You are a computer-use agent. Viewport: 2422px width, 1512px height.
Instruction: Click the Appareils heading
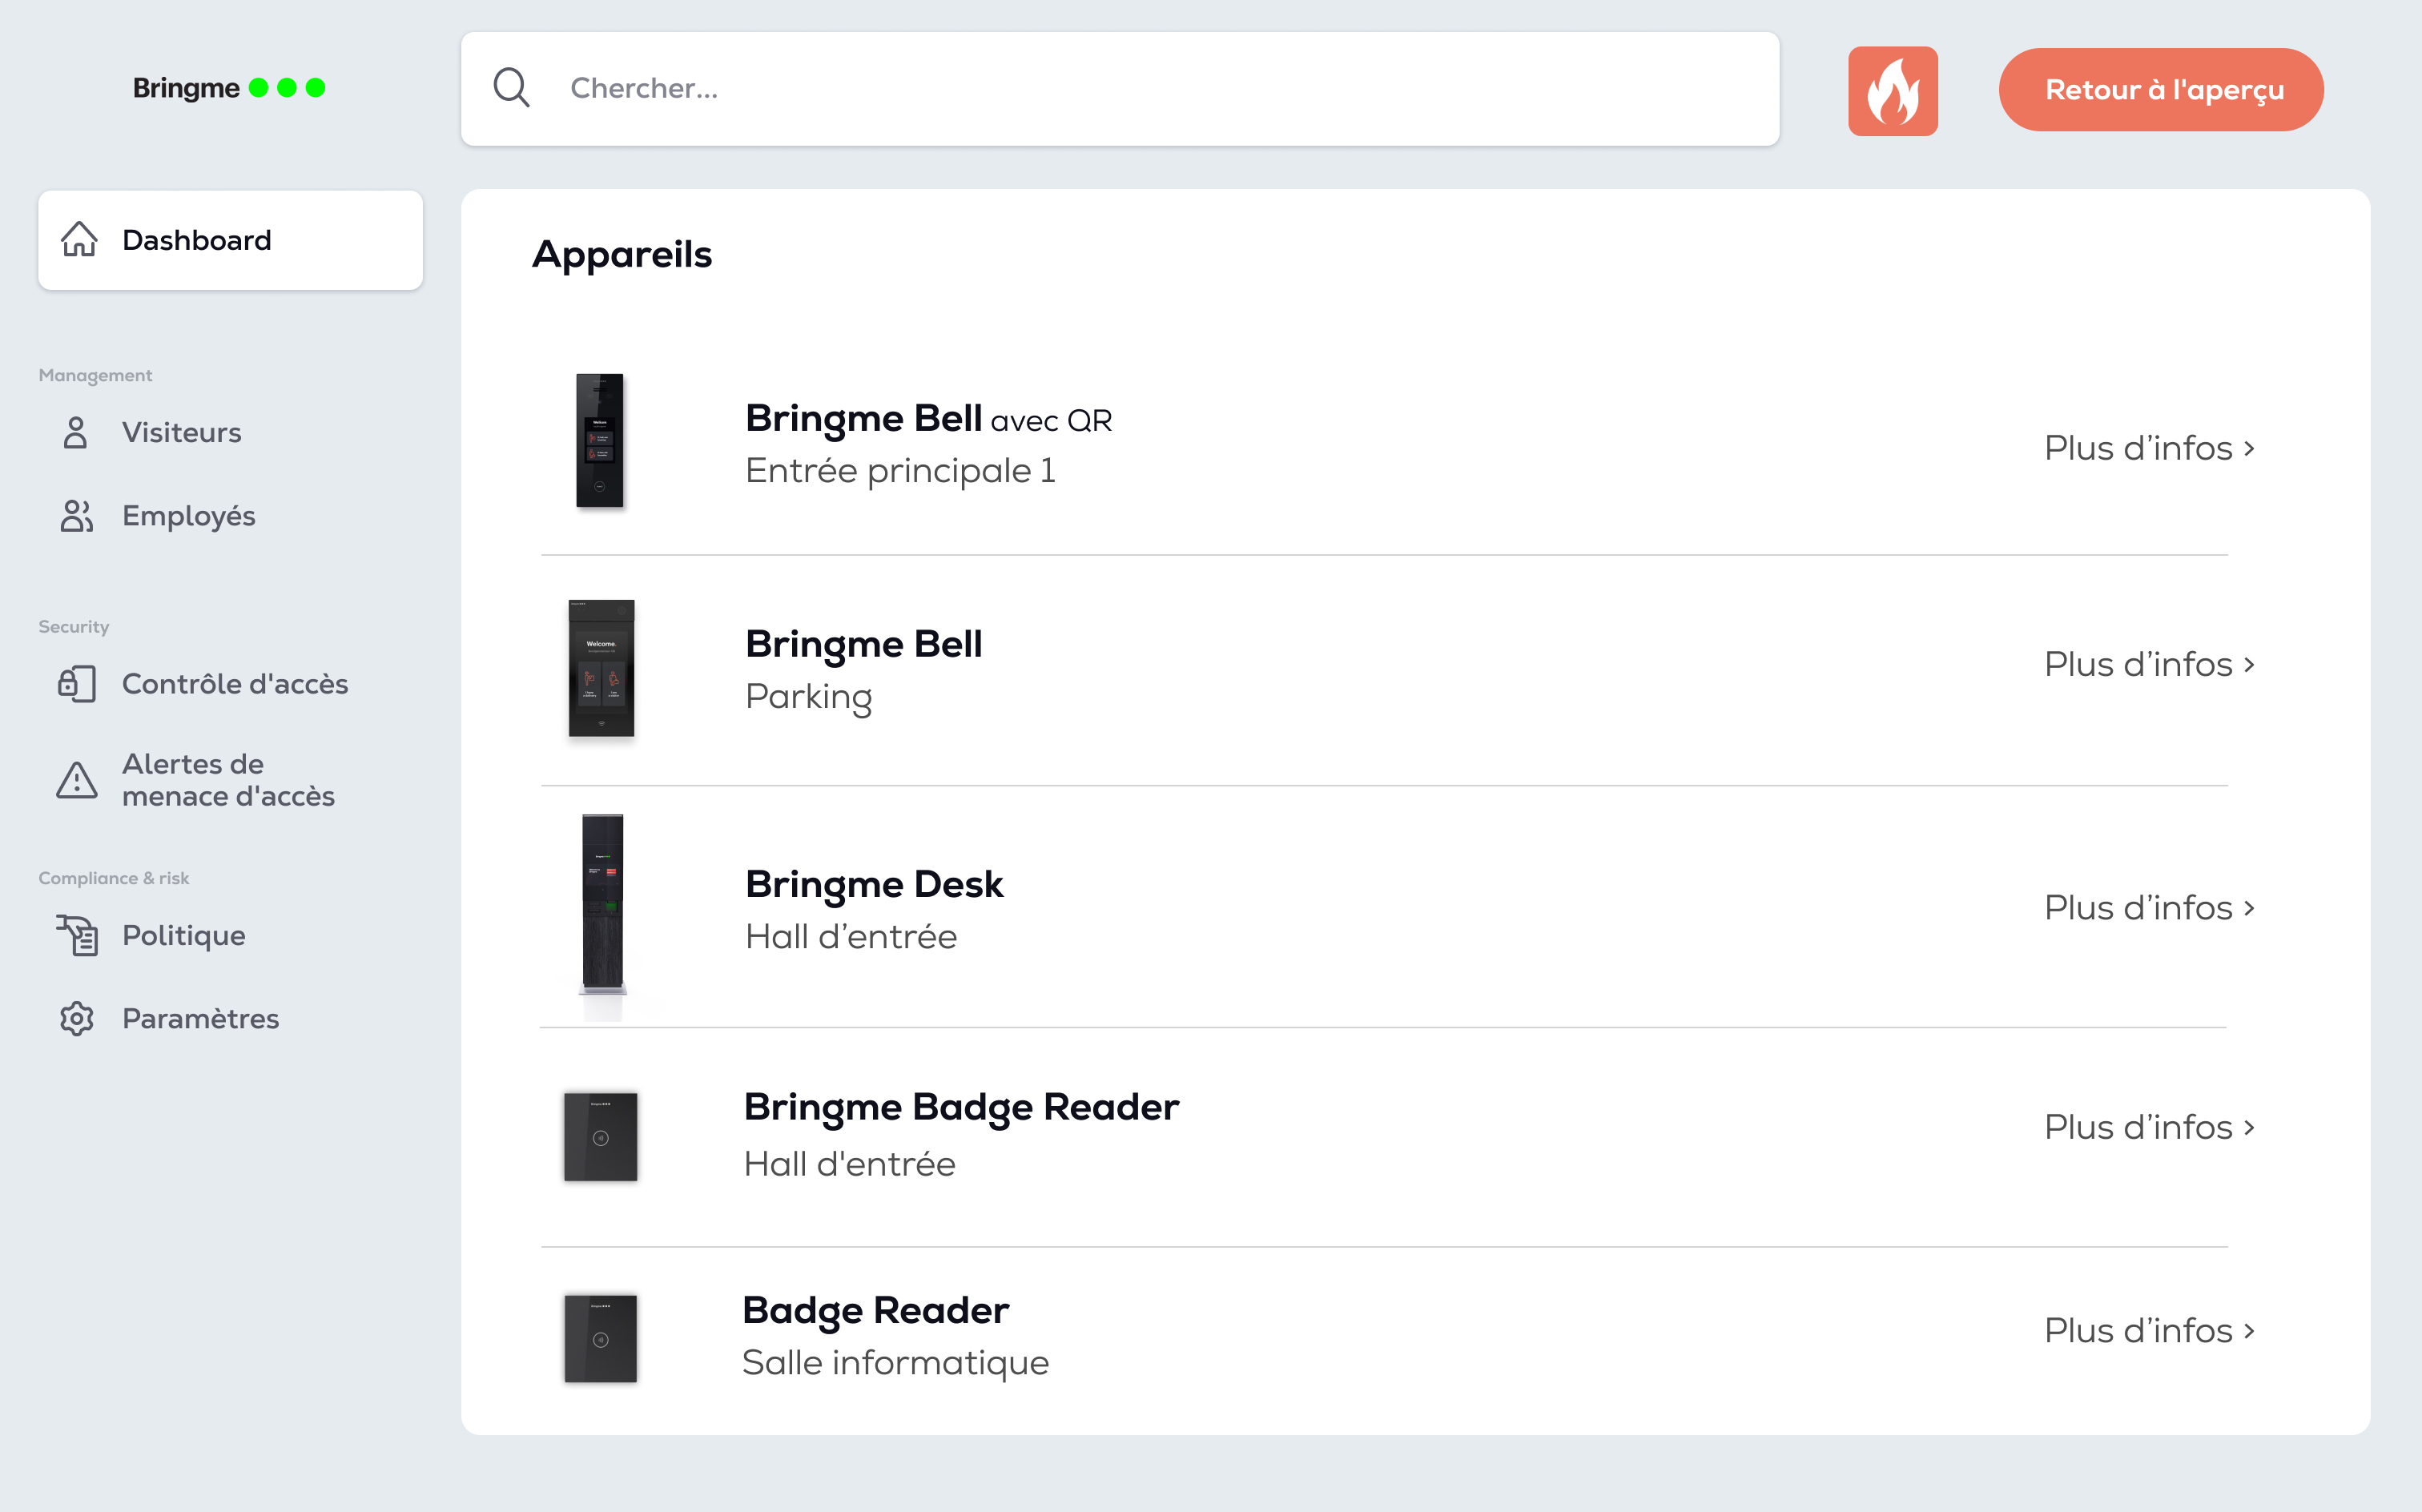[x=622, y=255]
